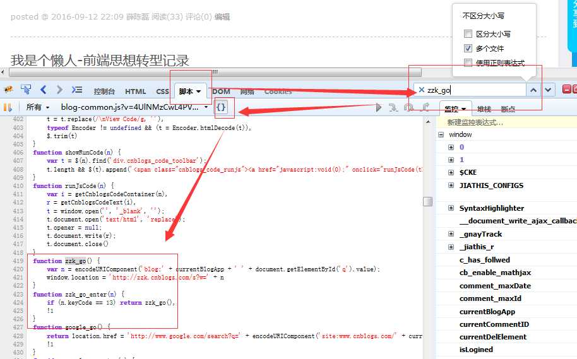Image resolution: width=577 pixels, height=359 pixels.
Task: Uncheck the 多个文件 checkbox
Action: point(468,48)
